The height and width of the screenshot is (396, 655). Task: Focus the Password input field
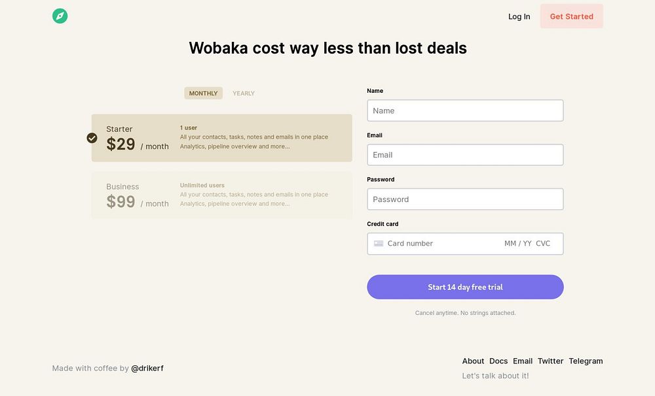pyautogui.click(x=465, y=199)
